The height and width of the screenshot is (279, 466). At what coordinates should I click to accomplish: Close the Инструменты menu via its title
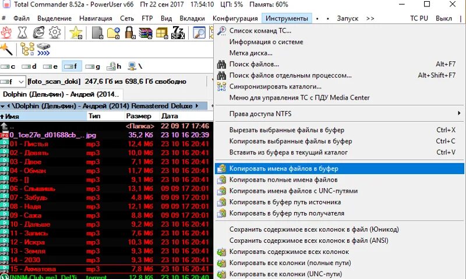point(287,19)
